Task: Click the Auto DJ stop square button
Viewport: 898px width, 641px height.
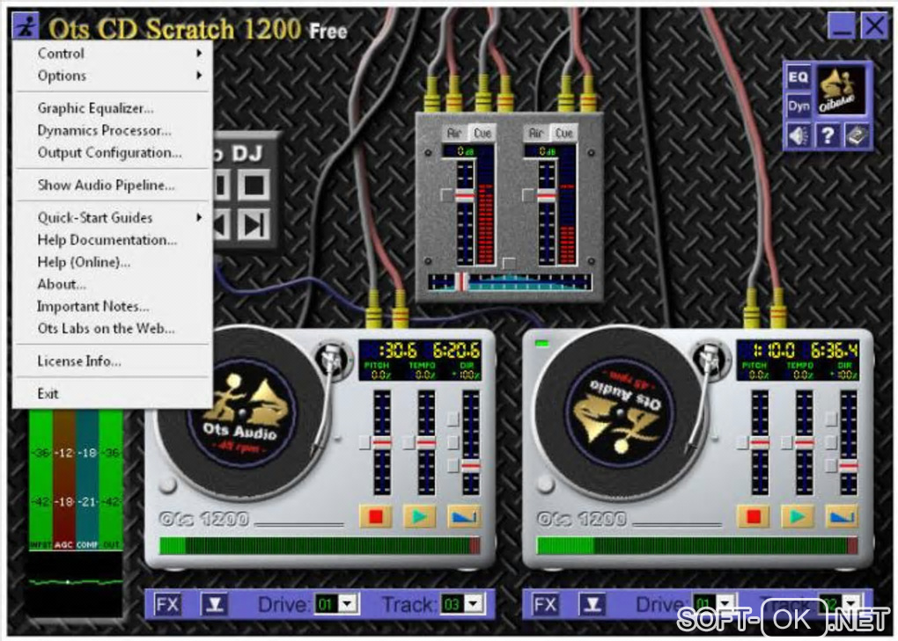Action: click(254, 186)
